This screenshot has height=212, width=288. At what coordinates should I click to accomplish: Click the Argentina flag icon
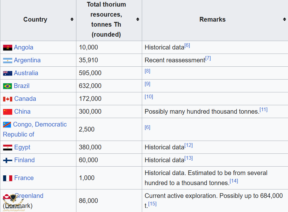tap(8, 60)
